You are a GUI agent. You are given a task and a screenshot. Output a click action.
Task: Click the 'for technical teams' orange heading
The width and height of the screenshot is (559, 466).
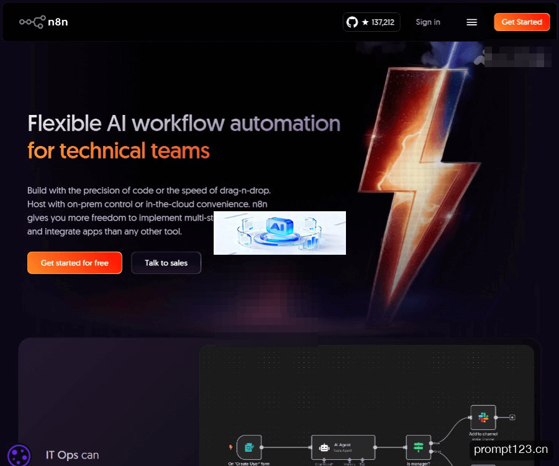[x=119, y=150]
